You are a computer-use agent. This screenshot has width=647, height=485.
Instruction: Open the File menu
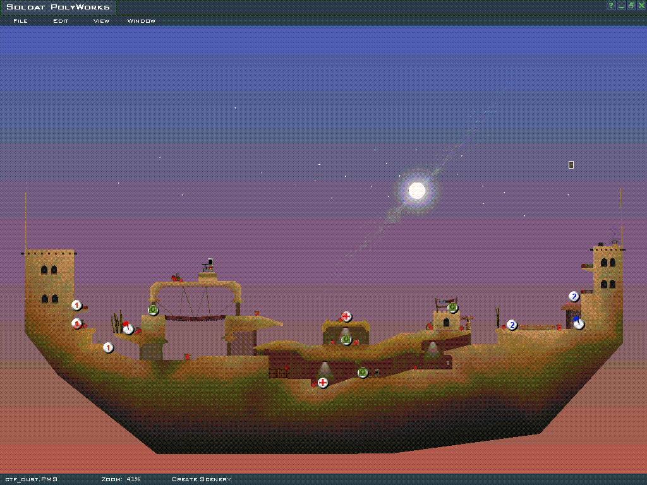point(20,21)
